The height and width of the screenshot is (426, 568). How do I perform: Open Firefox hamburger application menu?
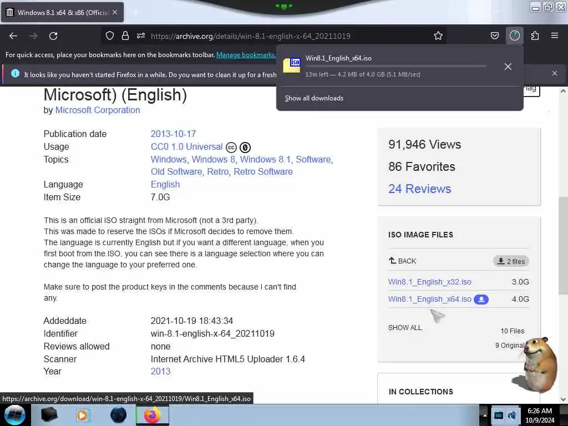coord(555,35)
